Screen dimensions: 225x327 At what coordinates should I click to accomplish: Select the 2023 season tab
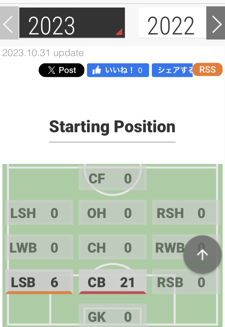pos(72,23)
